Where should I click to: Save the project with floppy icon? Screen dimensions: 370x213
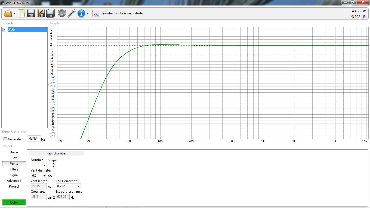pos(31,13)
